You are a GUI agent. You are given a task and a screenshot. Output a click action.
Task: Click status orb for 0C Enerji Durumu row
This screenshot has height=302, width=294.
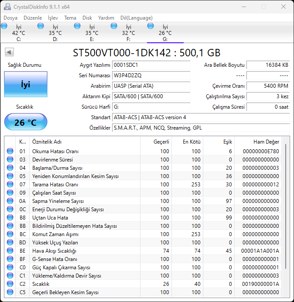pyautogui.click(x=10, y=209)
